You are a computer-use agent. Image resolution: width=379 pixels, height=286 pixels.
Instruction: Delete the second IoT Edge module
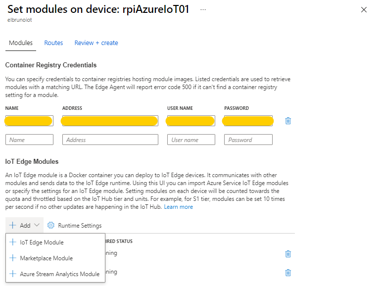pos(288,272)
